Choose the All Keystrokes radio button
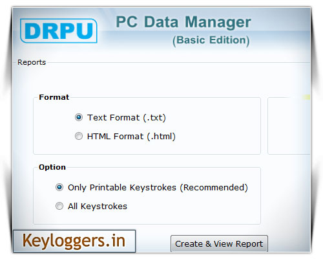 (59, 206)
